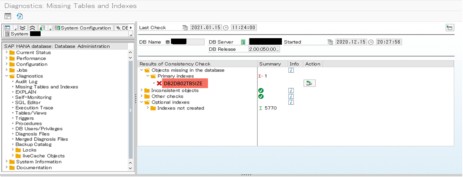463x177 pixels.
Task: Expand the Configuration folder
Action: (6, 64)
